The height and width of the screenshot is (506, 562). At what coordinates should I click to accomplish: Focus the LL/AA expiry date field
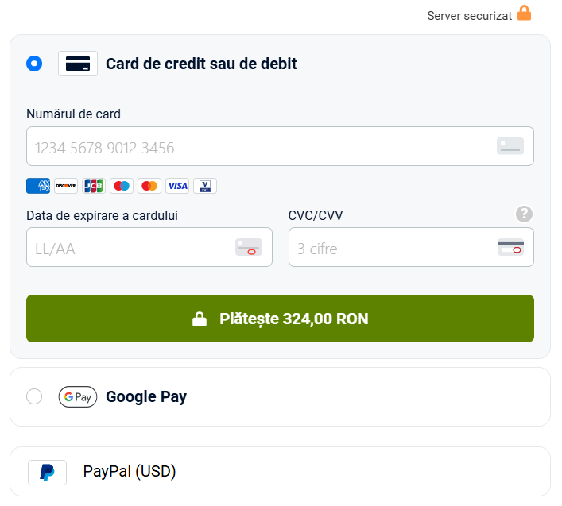[x=149, y=247]
